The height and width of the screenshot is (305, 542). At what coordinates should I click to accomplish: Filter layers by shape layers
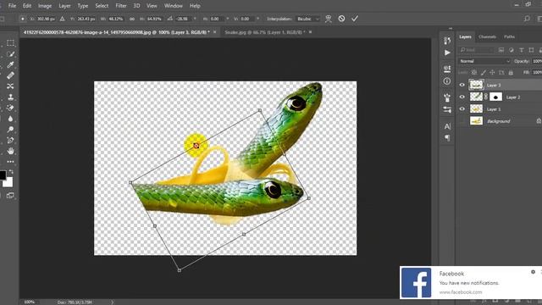click(531, 50)
